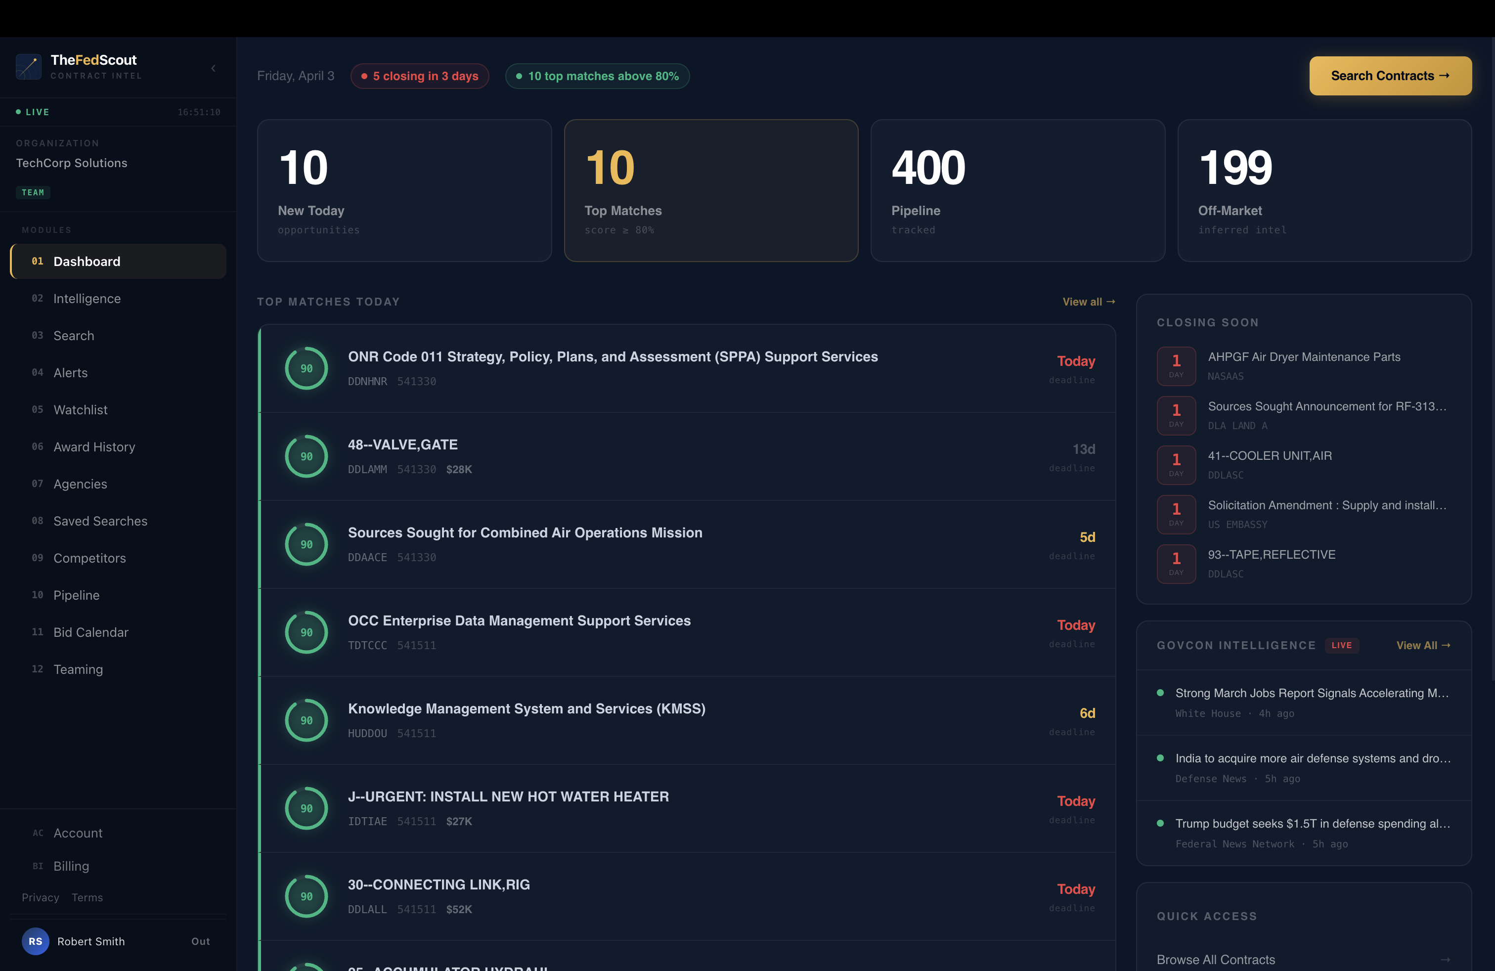This screenshot has height=971, width=1495.
Task: Toggle the TEAM badge under TechCorp Solutions
Action: point(33,192)
